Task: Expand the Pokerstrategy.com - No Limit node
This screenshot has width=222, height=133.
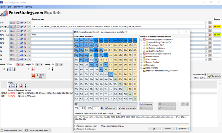Action: (141, 54)
